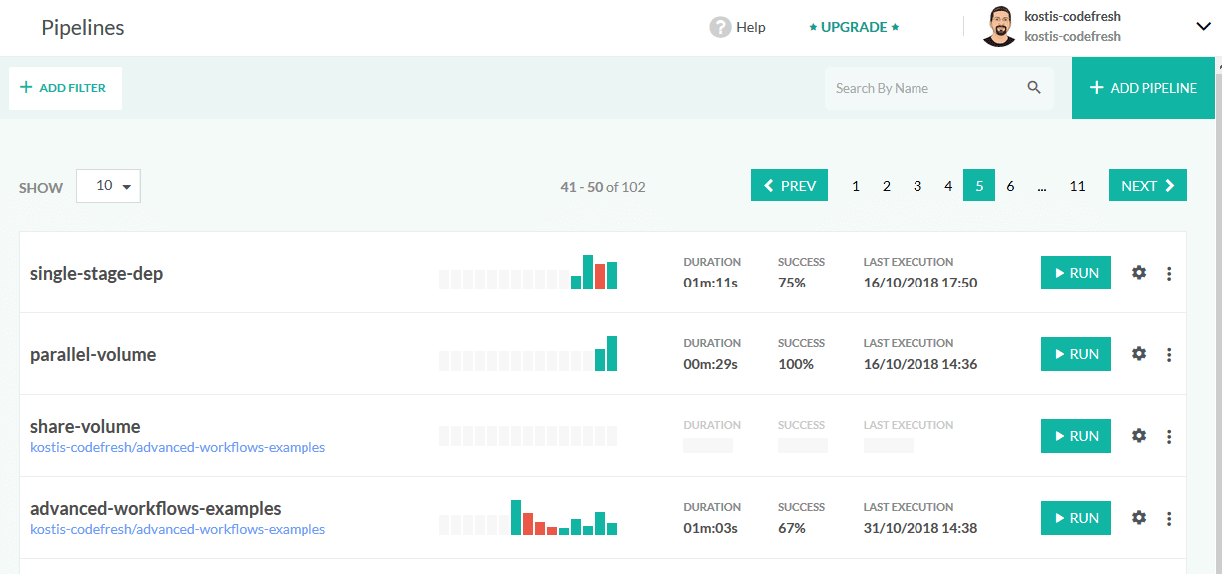The height and width of the screenshot is (574, 1222).
Task: Click the Add Pipeline button
Action: 1143,88
